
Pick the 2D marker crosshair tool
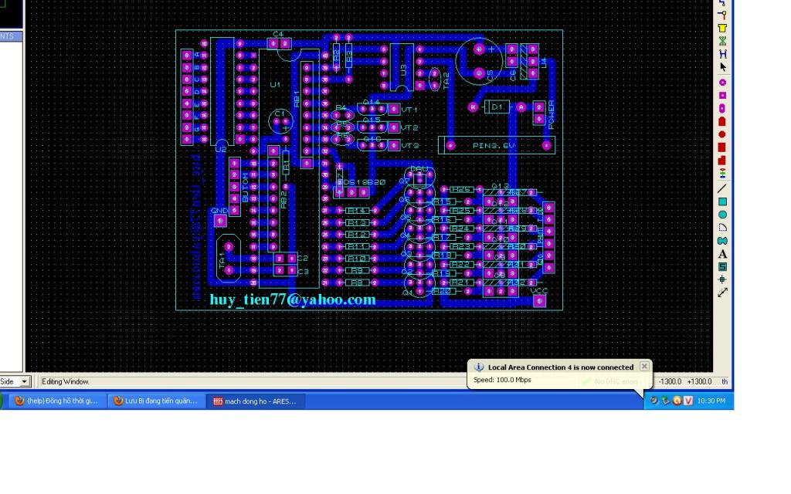point(722,279)
